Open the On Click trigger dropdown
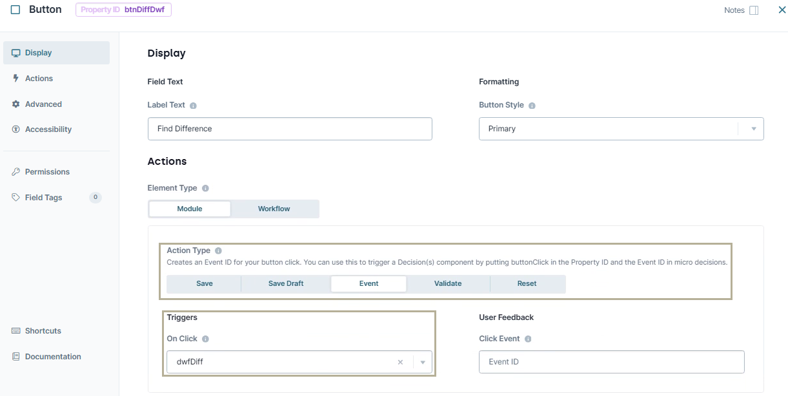 (x=423, y=363)
